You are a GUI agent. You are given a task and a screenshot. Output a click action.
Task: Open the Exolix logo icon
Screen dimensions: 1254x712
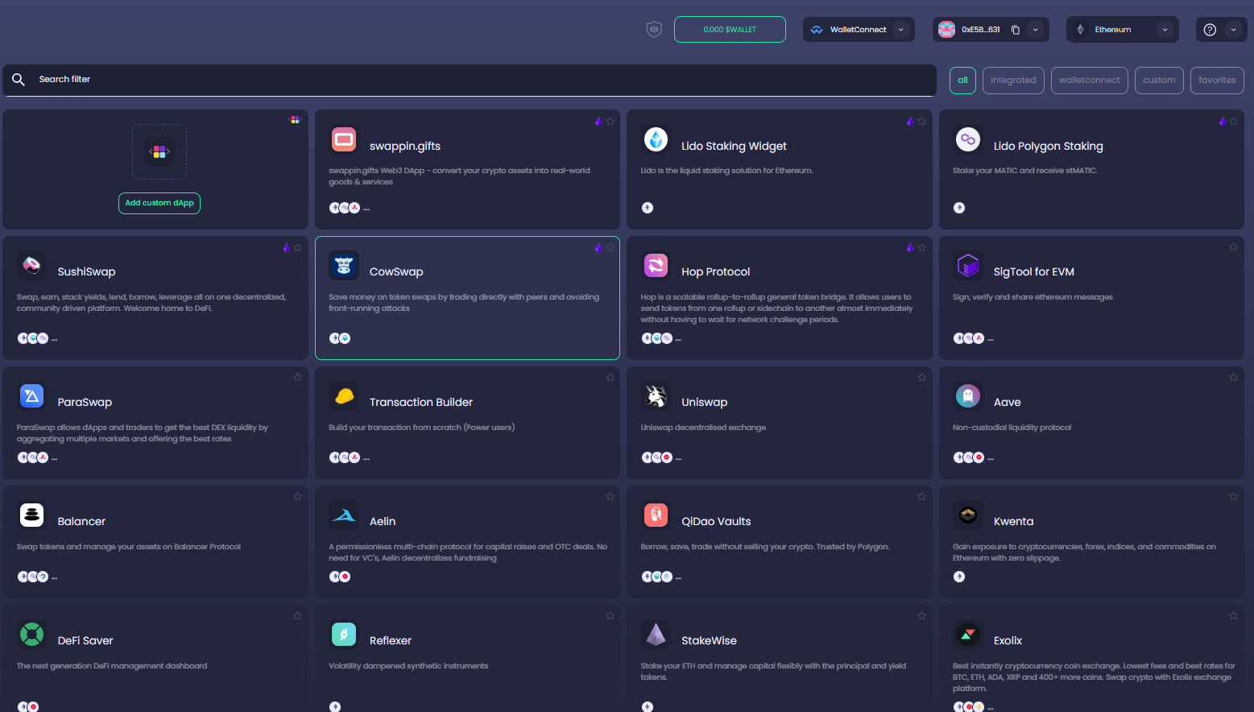click(968, 634)
